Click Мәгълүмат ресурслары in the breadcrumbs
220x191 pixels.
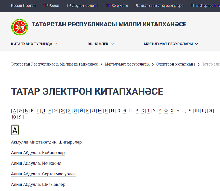point(127,64)
